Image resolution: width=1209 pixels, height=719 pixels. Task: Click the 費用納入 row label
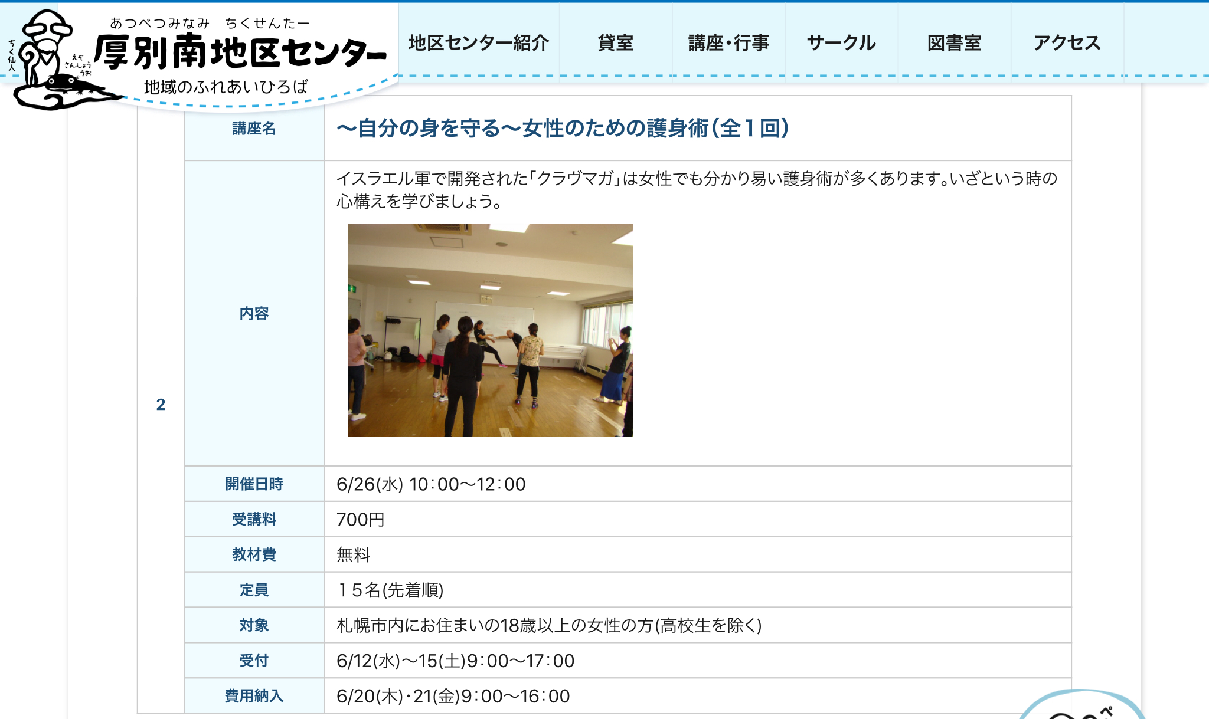coord(254,696)
